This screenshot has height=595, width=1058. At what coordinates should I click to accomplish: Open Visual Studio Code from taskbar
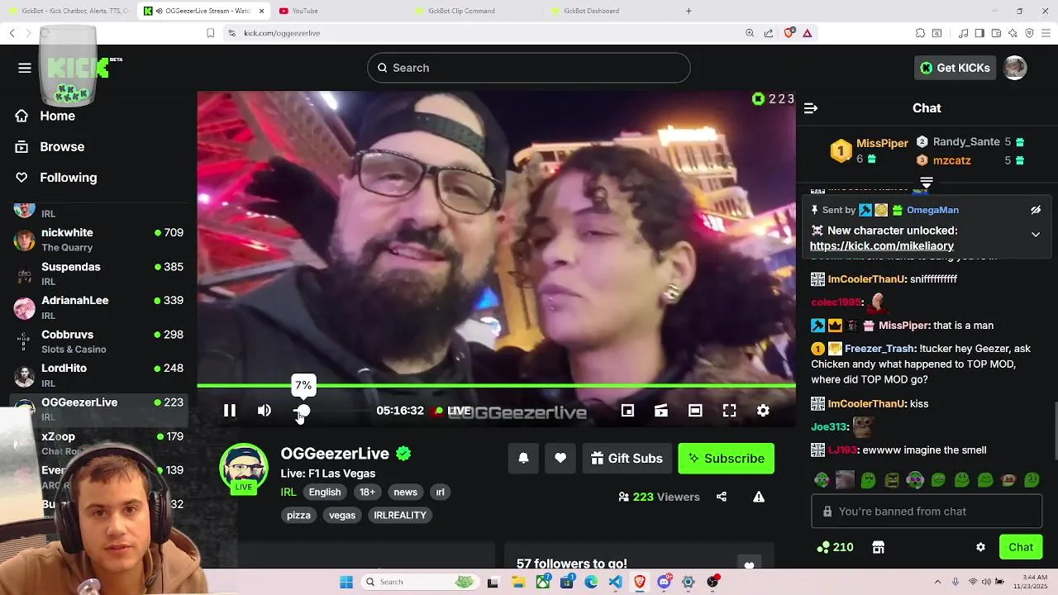click(615, 582)
